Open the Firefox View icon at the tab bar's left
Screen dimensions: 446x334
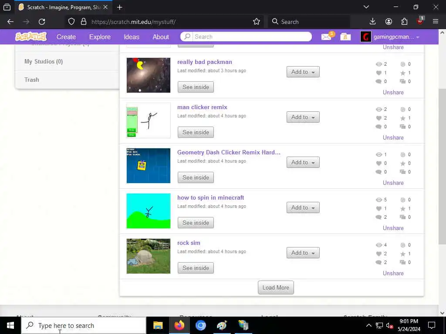point(7,7)
